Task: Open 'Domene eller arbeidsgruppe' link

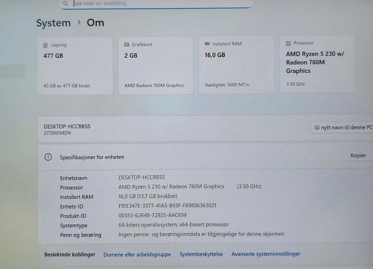Action: [x=137, y=255]
